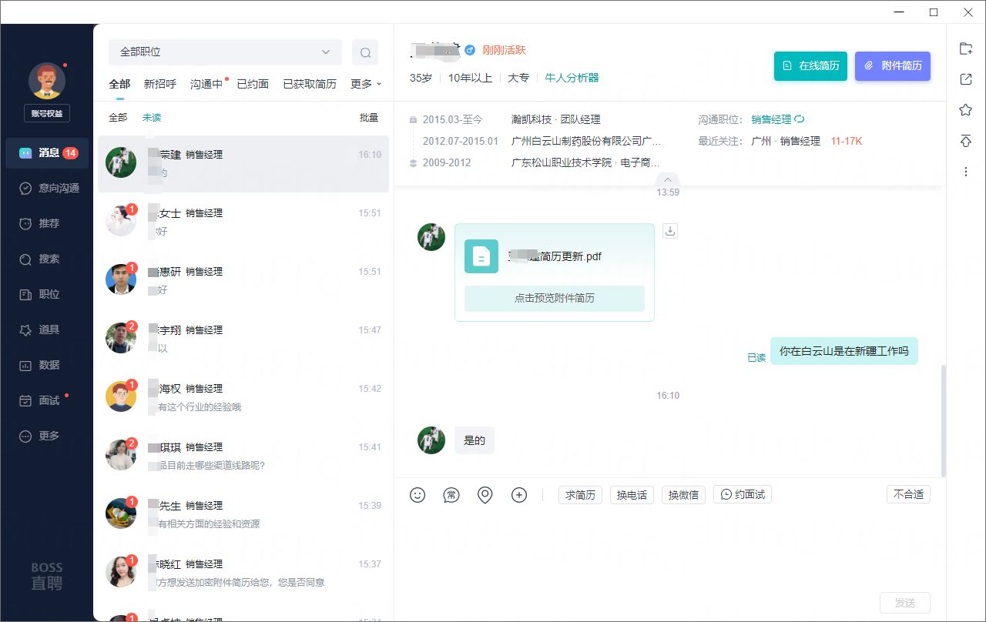Click the share/forward icon in right sidebar
Viewport: 986px width, 622px height.
pos(965,79)
